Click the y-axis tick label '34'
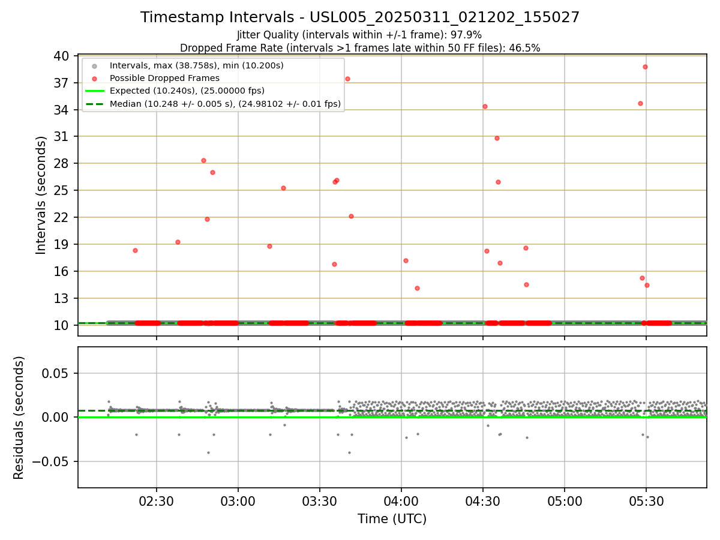720x540 pixels. click(x=62, y=110)
